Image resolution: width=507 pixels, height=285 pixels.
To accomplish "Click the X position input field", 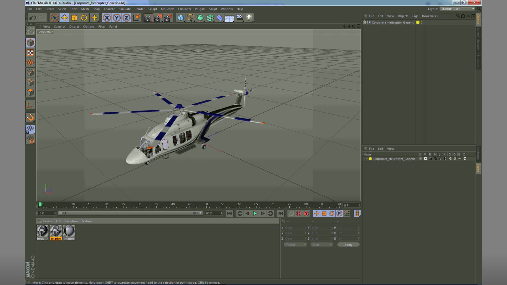I will coord(295,228).
